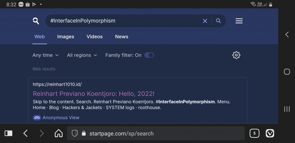Clear the search query with X icon
Screen dimensions: 295x143
205,21
